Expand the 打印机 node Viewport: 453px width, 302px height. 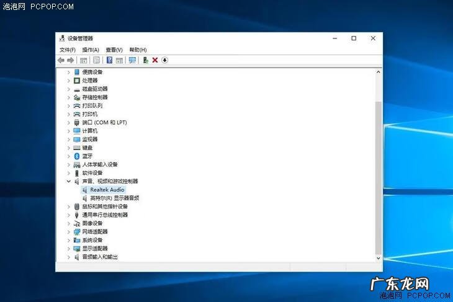69,114
